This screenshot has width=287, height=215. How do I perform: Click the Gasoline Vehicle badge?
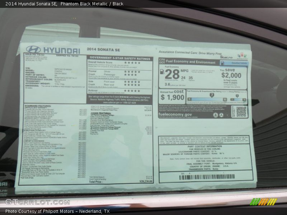[x=234, y=63]
